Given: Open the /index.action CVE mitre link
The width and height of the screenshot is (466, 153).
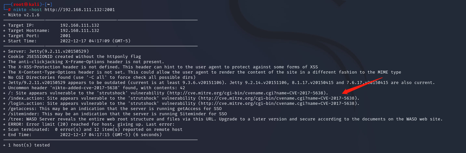Looking at the screenshot, I should pos(279,98).
